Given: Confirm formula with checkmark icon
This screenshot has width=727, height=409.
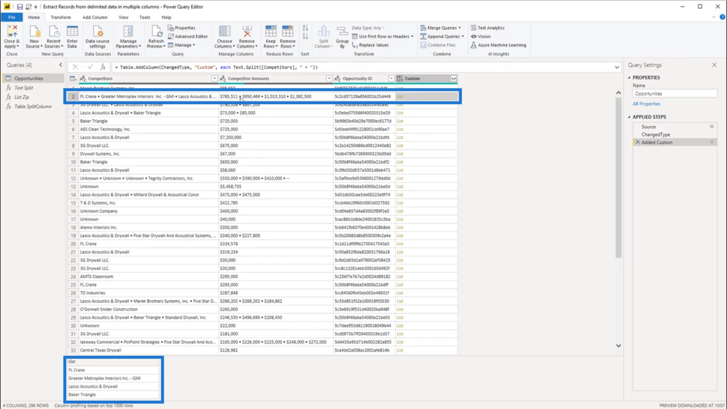Looking at the screenshot, I should click(x=90, y=67).
